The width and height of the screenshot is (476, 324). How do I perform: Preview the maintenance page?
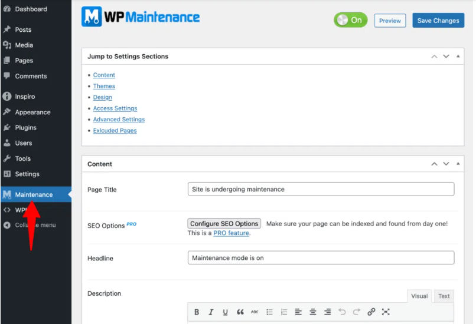click(390, 21)
